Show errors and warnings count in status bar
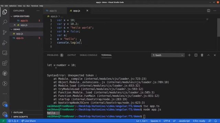The image size is (220, 123). [x=13, y=121]
